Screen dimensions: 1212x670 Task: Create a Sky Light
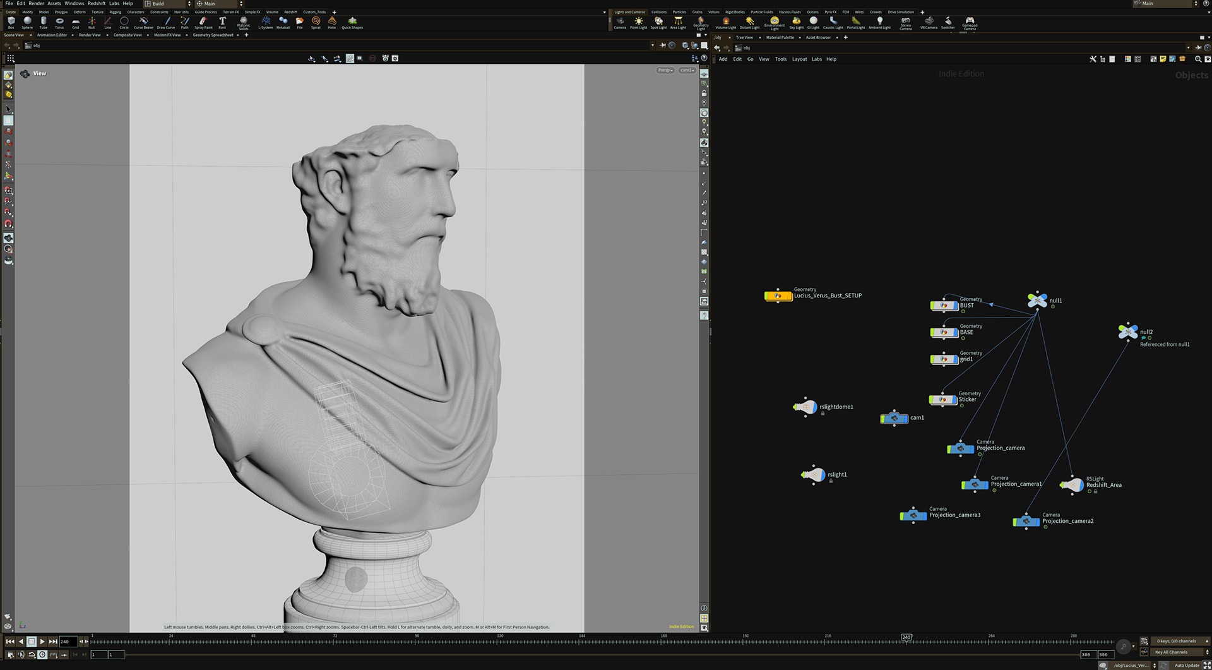797,23
